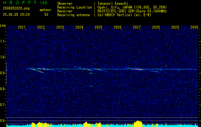201x127 pixels.
Task: Click the meteor label
Action: tap(45, 10)
